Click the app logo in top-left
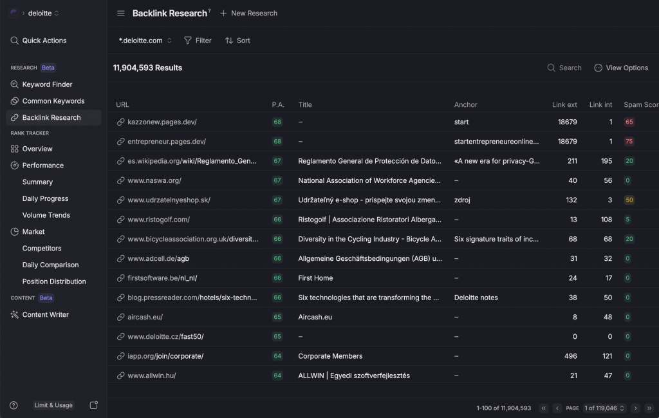 [x=14, y=13]
